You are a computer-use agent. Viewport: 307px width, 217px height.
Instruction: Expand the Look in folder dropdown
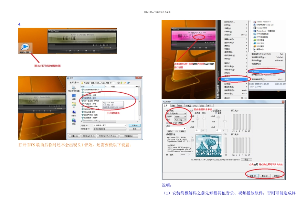114,83
